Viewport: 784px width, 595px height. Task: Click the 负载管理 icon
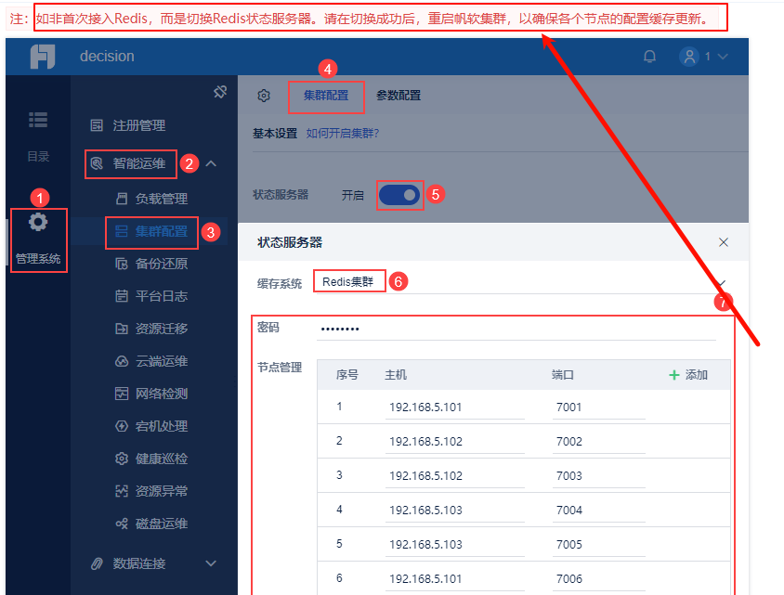coord(122,199)
